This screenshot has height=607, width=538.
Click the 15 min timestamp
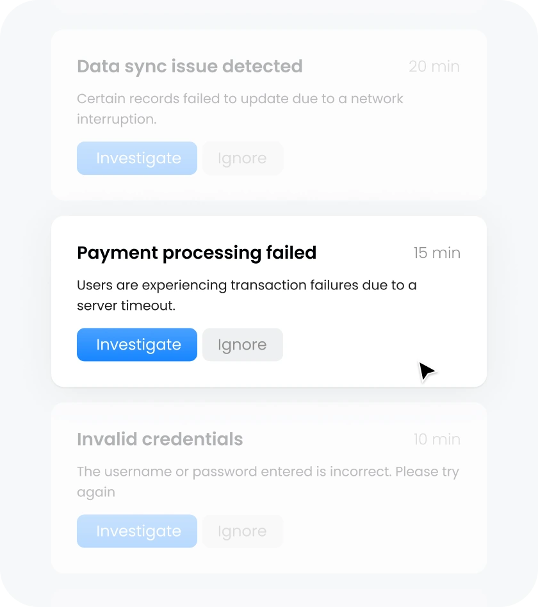437,253
